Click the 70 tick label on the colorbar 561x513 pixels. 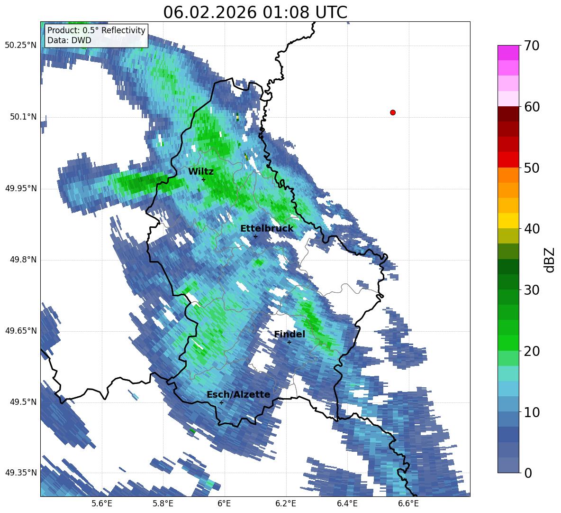click(x=531, y=46)
